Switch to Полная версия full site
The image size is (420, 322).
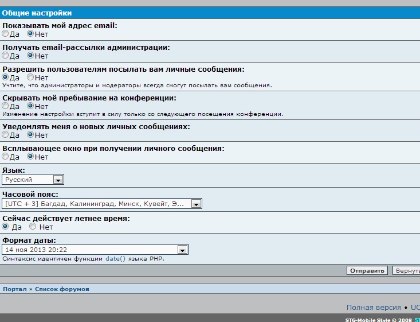374,307
